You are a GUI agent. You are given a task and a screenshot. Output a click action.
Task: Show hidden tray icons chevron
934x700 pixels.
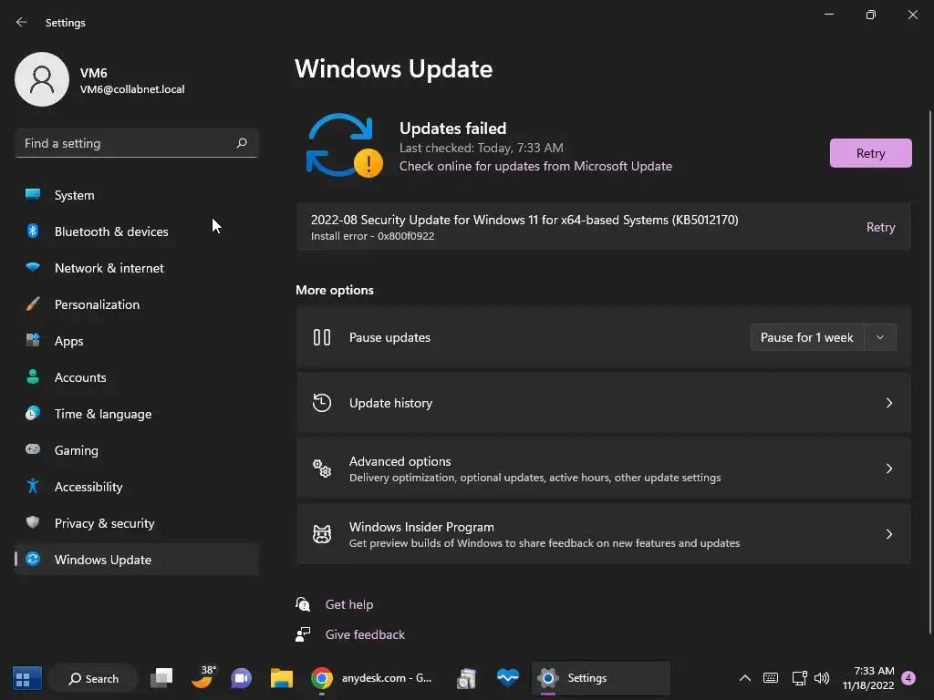coord(744,678)
